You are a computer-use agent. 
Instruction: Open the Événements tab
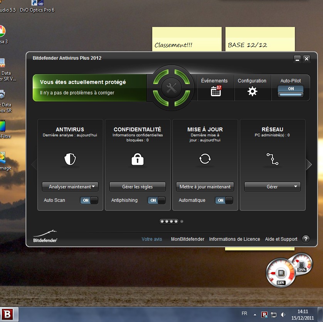point(216,88)
